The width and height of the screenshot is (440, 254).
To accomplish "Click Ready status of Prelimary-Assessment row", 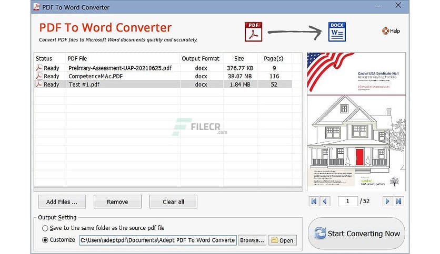I will (52, 68).
